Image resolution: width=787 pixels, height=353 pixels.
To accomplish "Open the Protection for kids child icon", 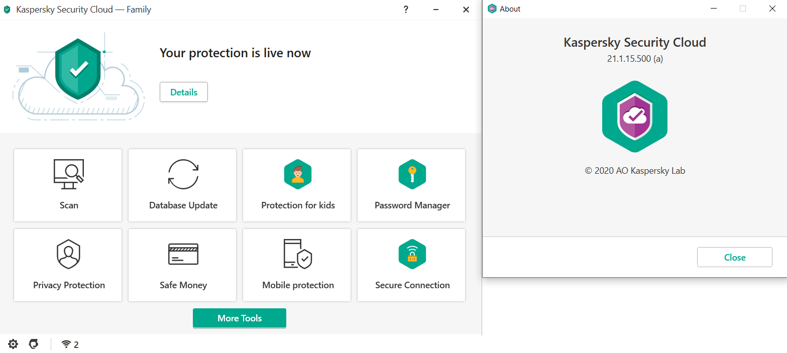I will 298,174.
